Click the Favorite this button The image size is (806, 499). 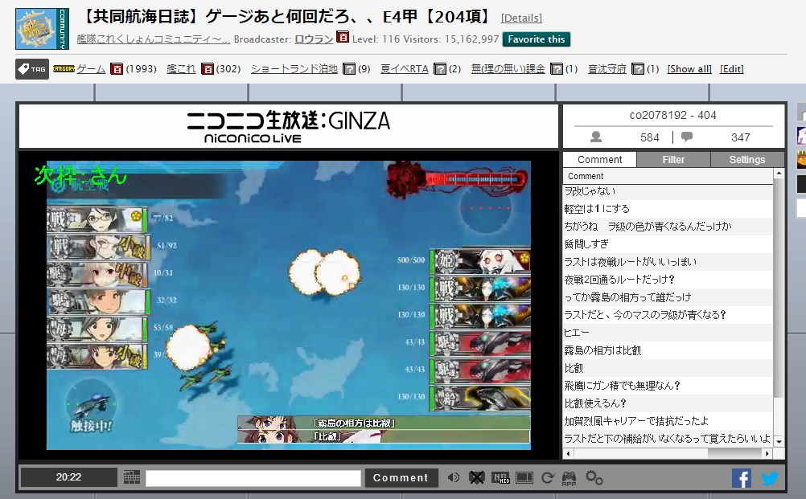537,39
